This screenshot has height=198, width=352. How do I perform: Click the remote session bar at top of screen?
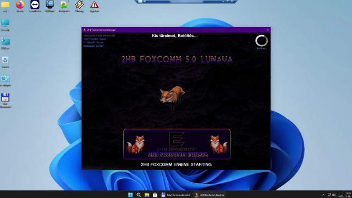tap(186, 1)
